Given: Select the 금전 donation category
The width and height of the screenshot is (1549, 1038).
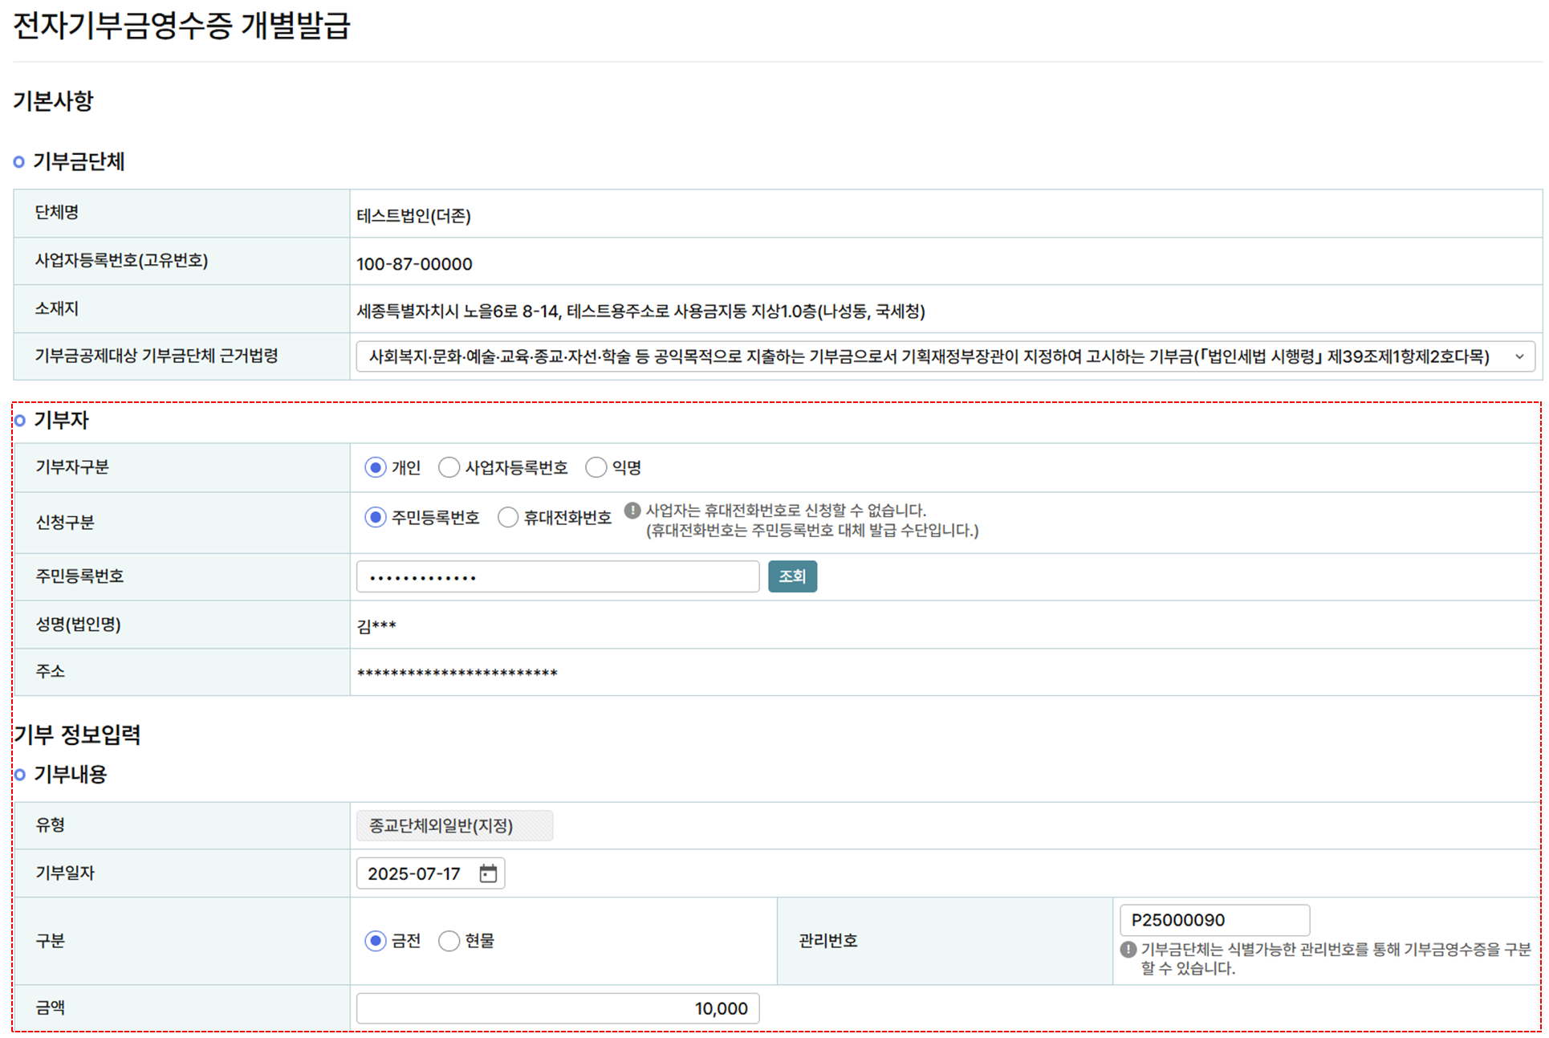Looking at the screenshot, I should tap(375, 941).
